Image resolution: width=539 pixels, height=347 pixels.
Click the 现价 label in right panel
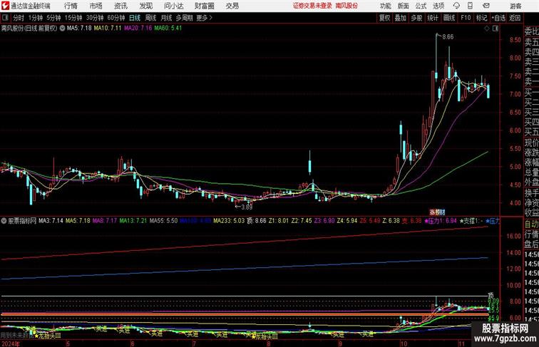pos(531,143)
